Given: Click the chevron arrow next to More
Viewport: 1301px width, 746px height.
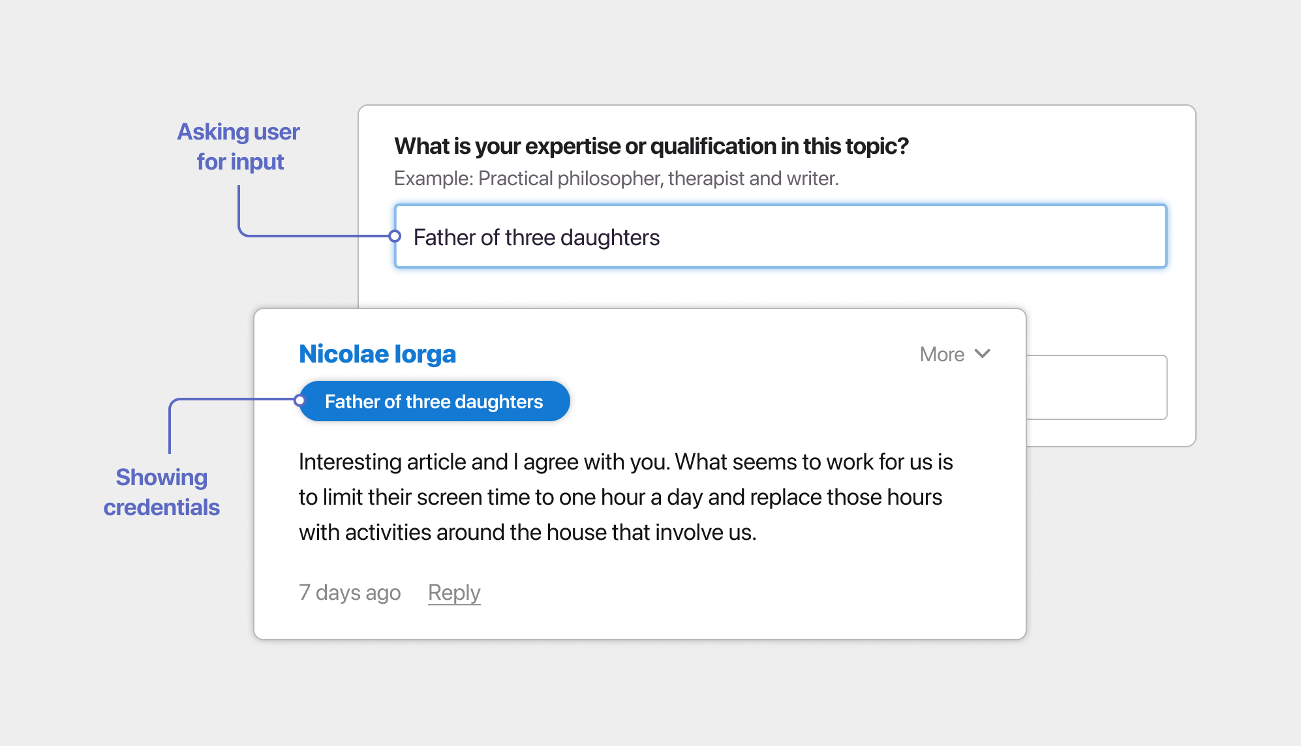Looking at the screenshot, I should [983, 354].
